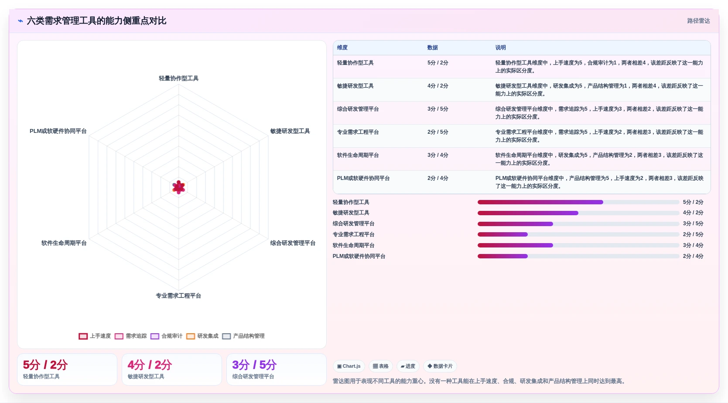
Task: Click the radar axis label 综合研发管理平台
Action: pos(293,243)
